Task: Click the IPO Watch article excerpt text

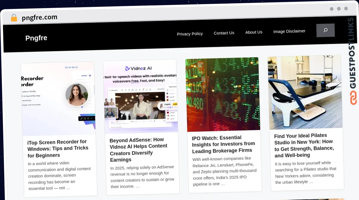Action: [224, 171]
